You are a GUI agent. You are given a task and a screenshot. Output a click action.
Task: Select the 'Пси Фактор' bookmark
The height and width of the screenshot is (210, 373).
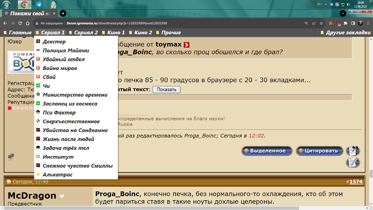tap(76, 113)
